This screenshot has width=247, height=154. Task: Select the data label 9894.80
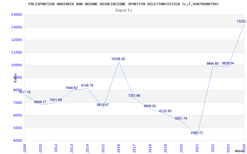click(212, 63)
